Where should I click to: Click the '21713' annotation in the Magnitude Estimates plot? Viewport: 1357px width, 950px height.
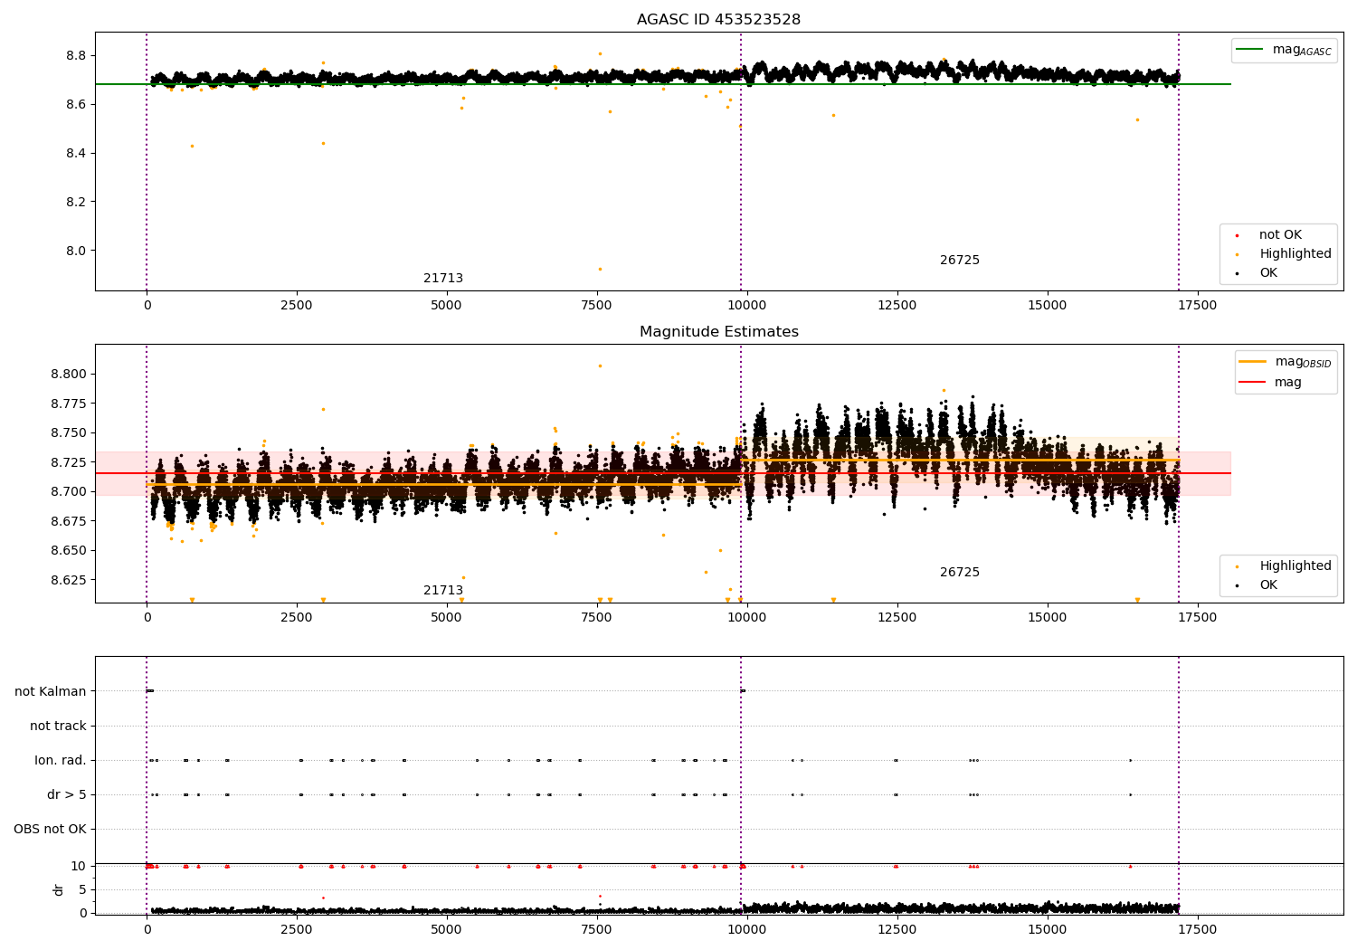[443, 591]
